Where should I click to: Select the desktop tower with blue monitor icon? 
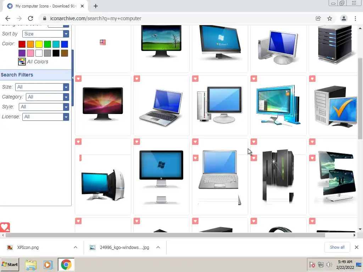219,104
